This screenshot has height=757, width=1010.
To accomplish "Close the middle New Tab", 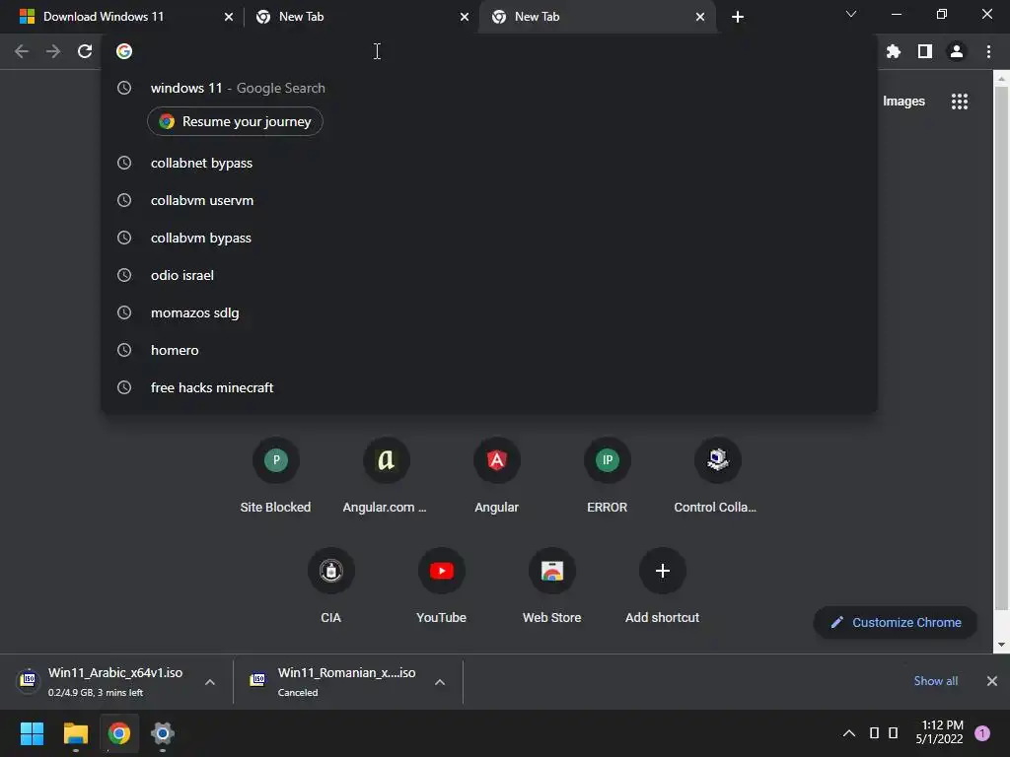I will coord(465,17).
